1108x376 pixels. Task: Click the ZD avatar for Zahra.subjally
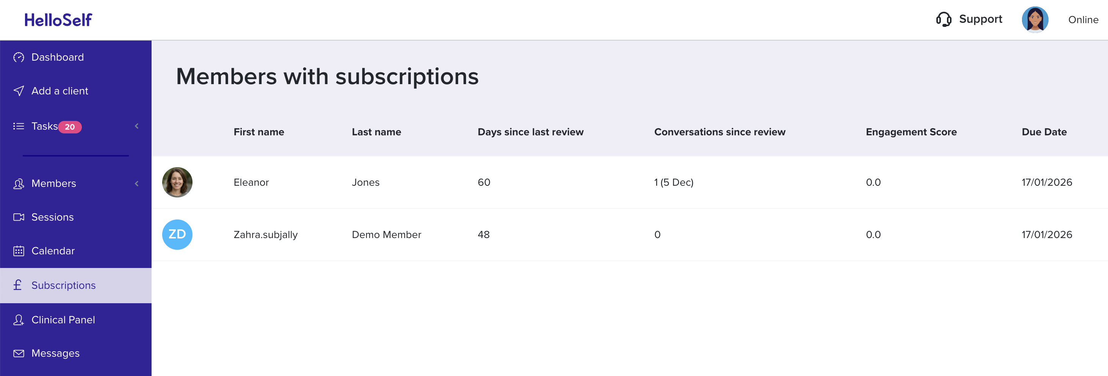tap(177, 235)
